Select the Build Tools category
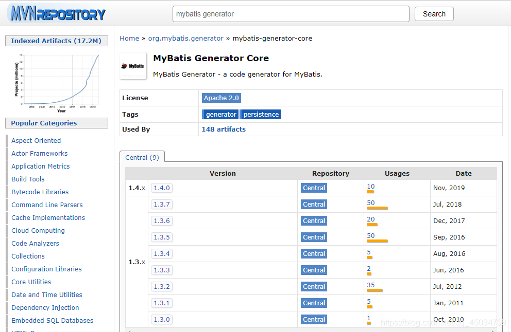 tap(27, 179)
